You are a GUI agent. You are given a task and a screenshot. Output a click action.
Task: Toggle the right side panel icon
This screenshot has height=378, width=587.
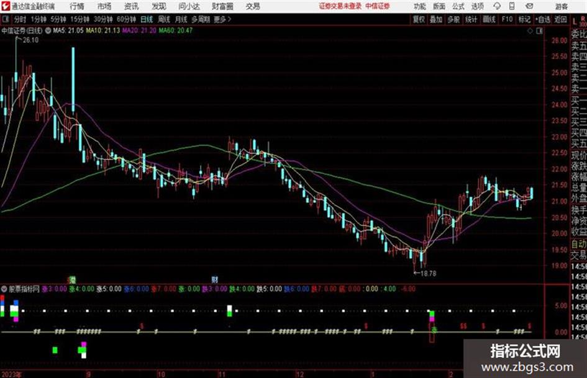pyautogui.click(x=539, y=31)
